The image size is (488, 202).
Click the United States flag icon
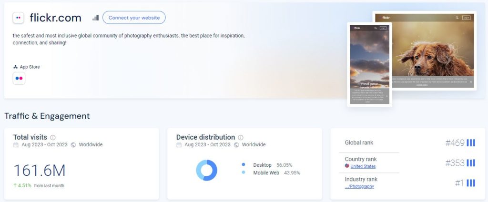point(347,166)
